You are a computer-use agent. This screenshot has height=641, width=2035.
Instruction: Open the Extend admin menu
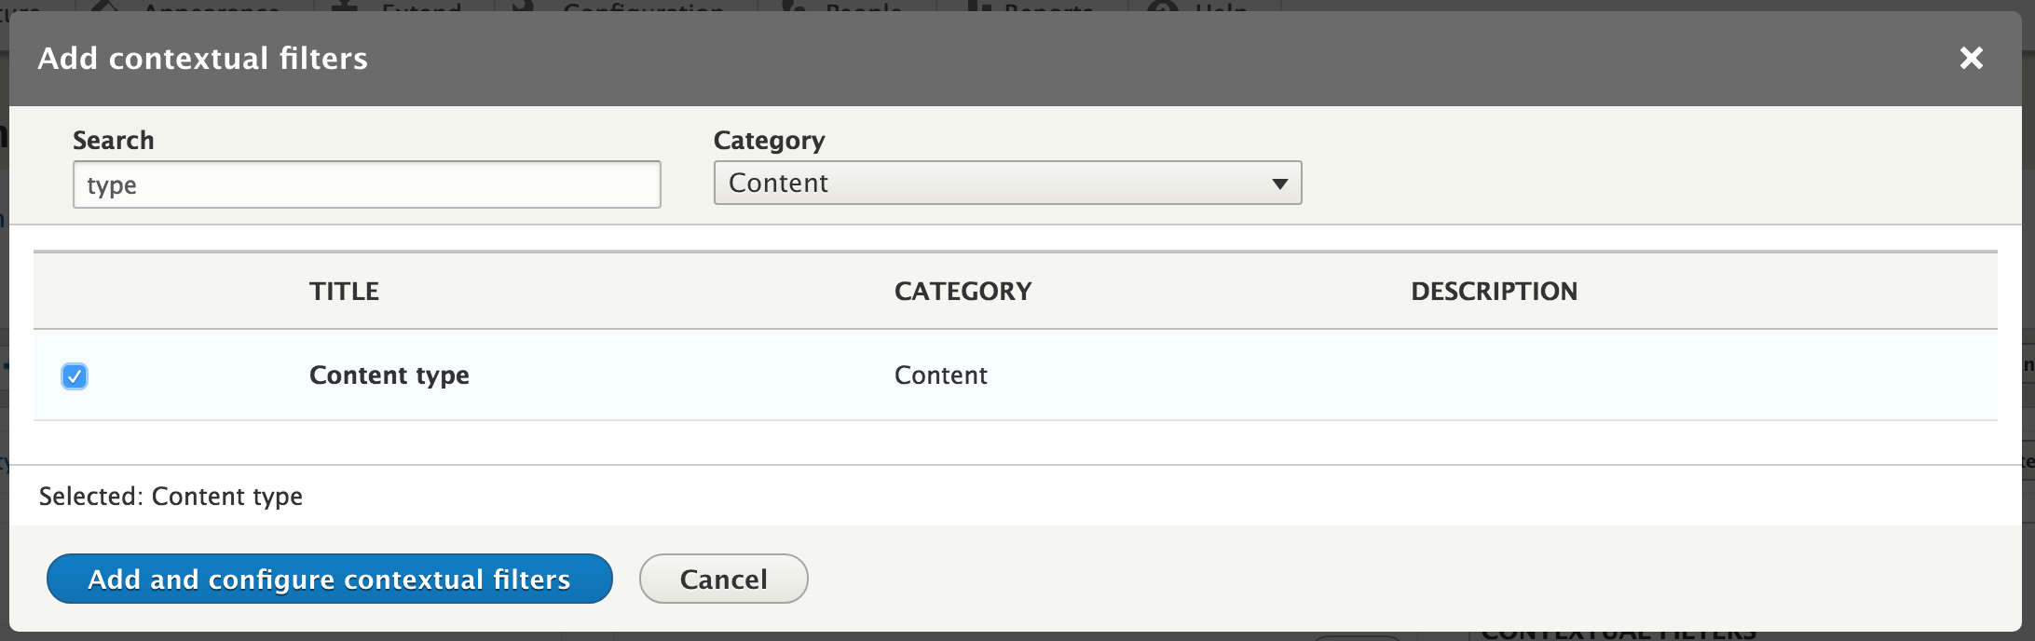(419, 7)
